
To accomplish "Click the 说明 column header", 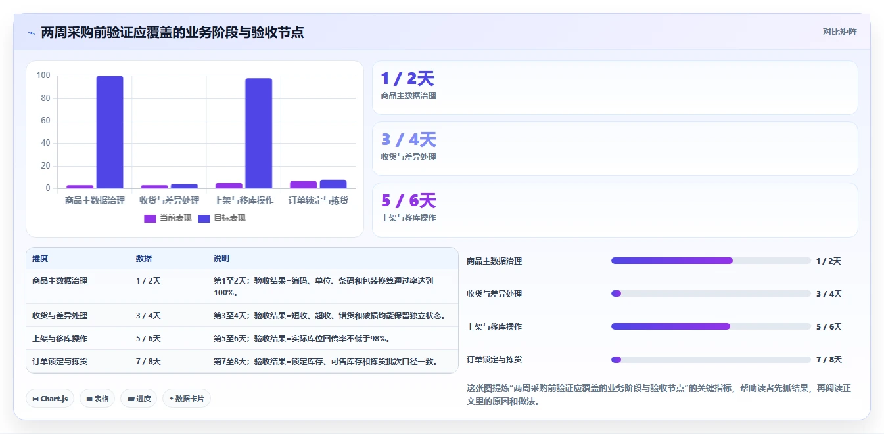I will (221, 259).
